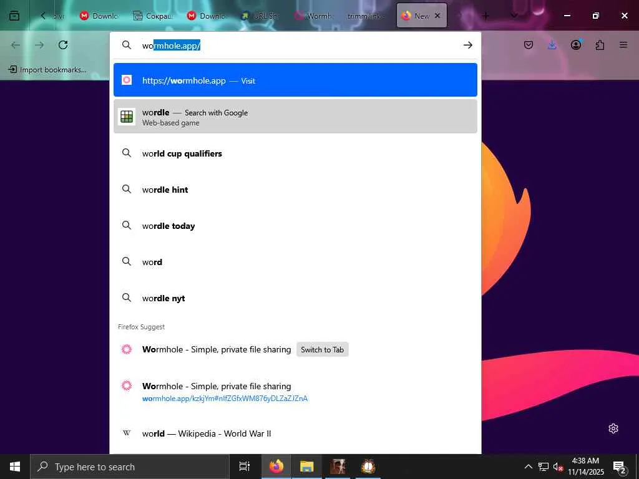Visit https://wormhole.app suggestion
639x479 pixels.
(x=295, y=80)
